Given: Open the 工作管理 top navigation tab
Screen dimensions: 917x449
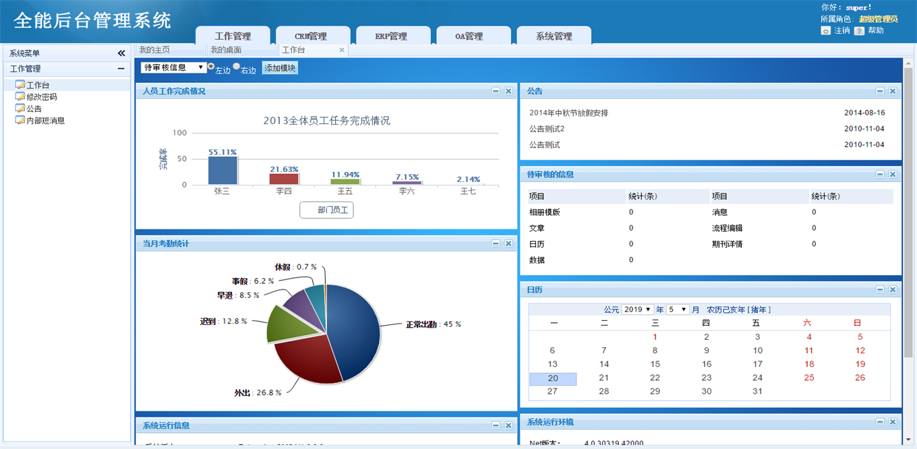Looking at the screenshot, I should 233,36.
